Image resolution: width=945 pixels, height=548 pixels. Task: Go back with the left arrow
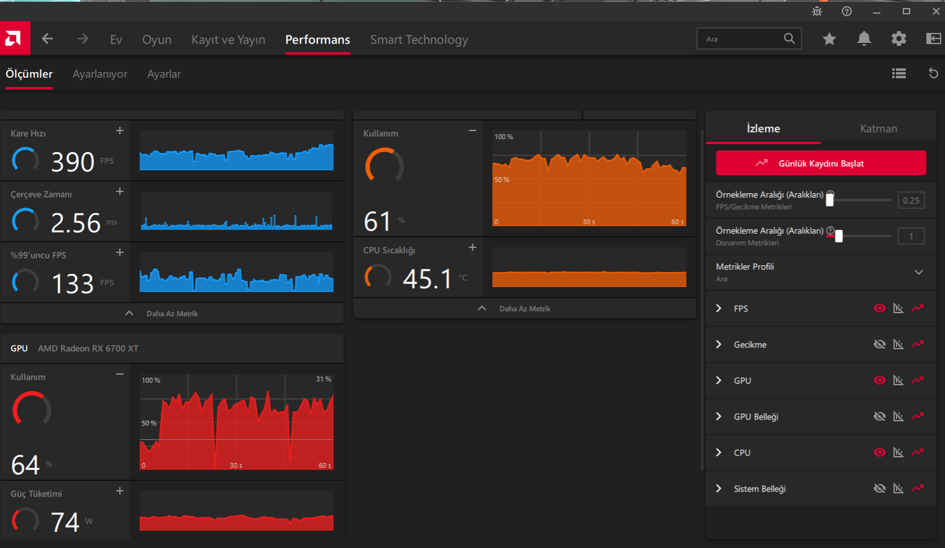[x=47, y=39]
